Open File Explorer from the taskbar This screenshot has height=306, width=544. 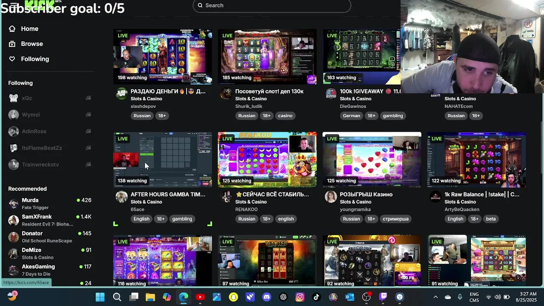tap(150, 297)
